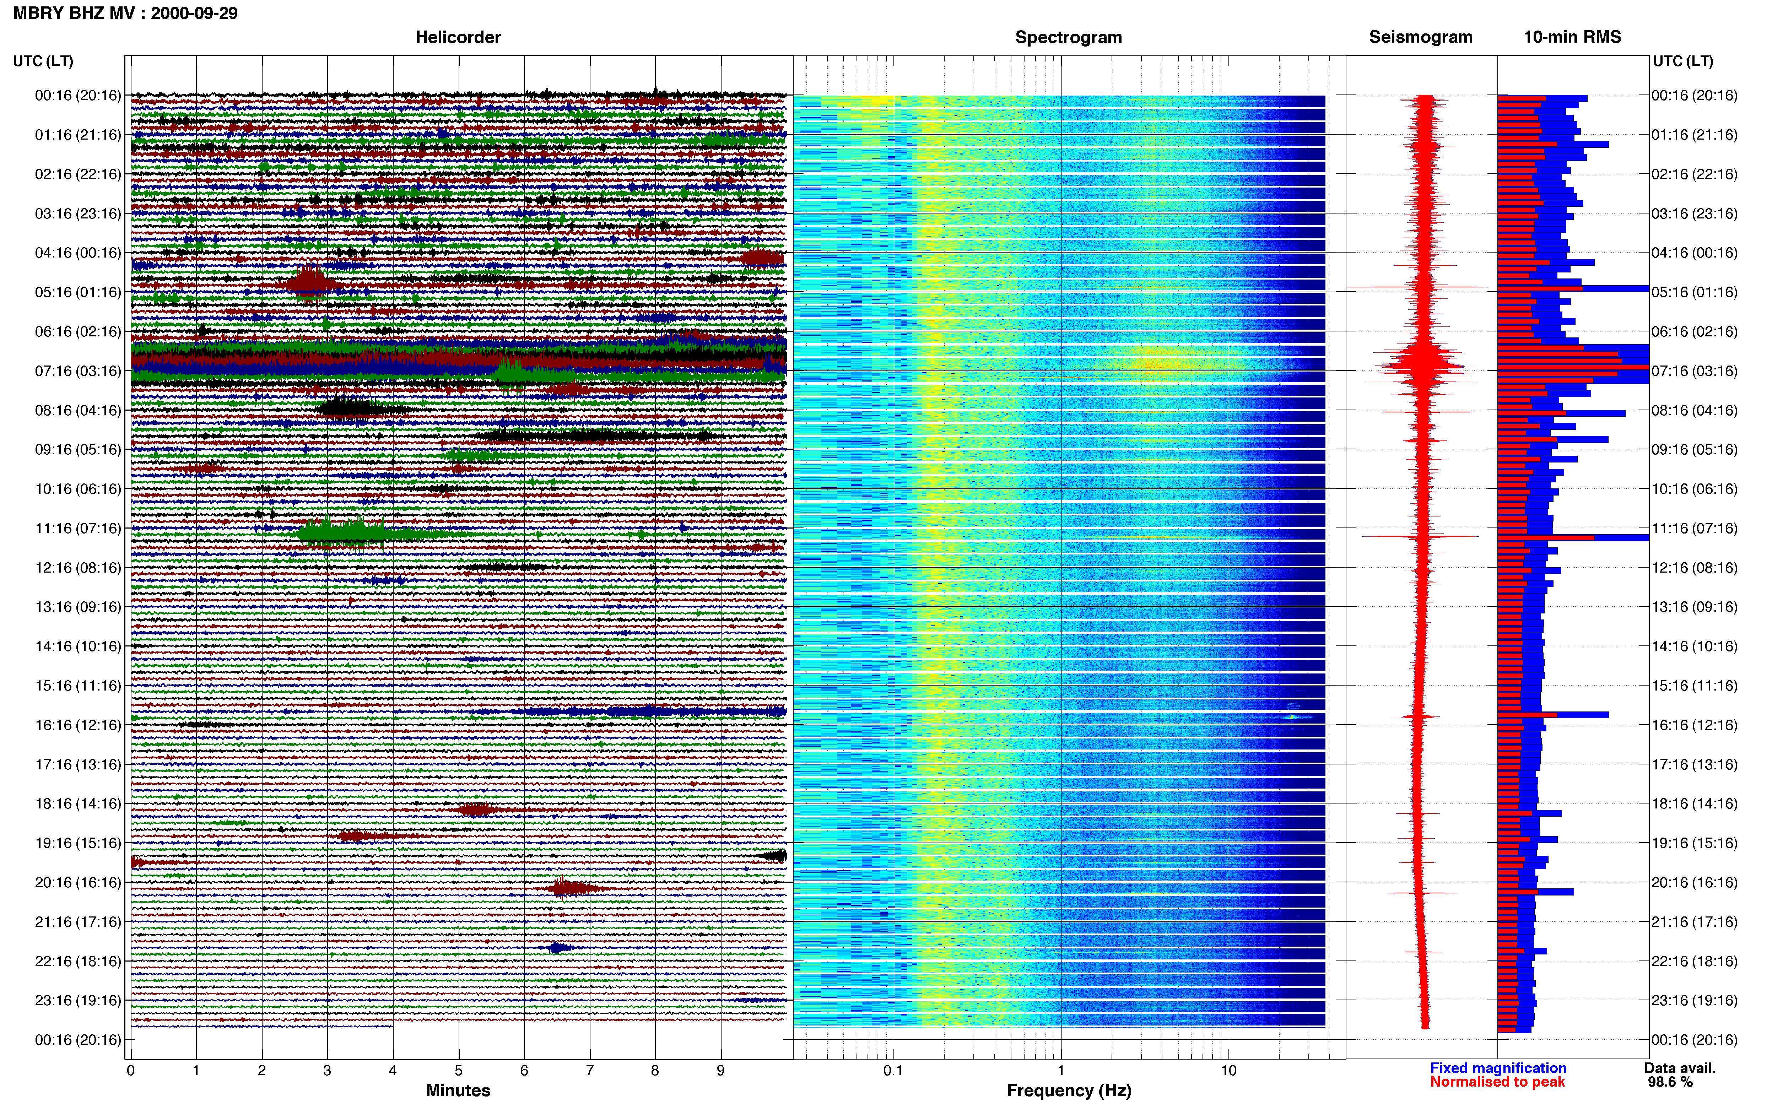
Task: Click the '98.6 %' data availability value
Action: tap(1670, 1082)
